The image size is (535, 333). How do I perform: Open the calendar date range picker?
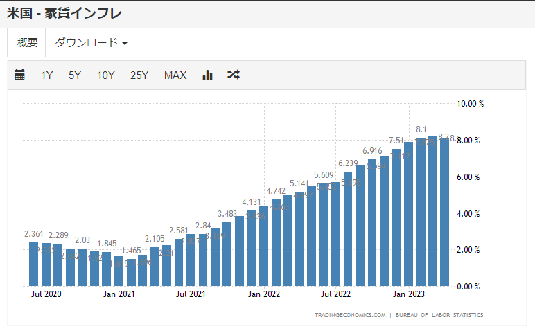click(x=20, y=75)
